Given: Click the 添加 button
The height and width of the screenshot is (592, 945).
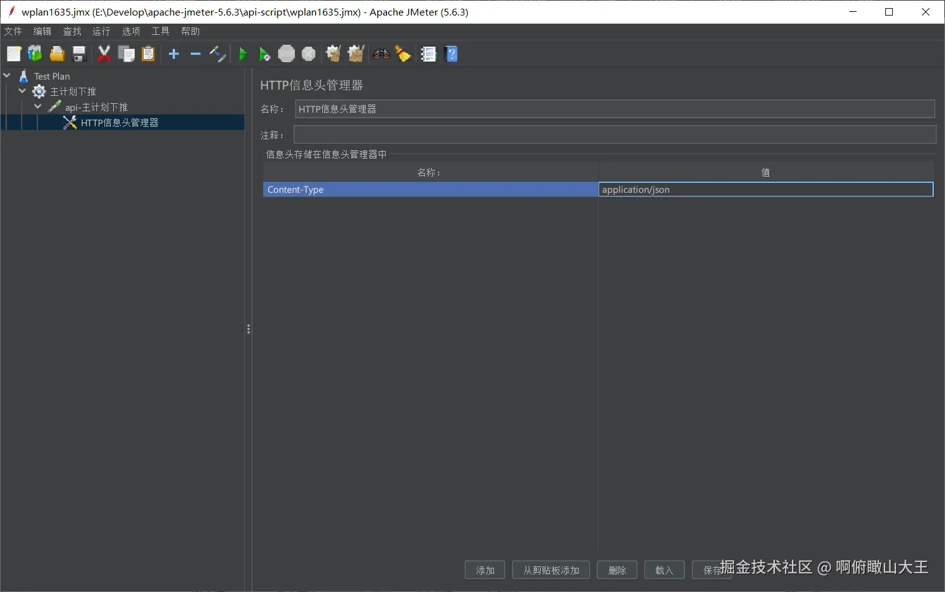Looking at the screenshot, I should point(485,570).
